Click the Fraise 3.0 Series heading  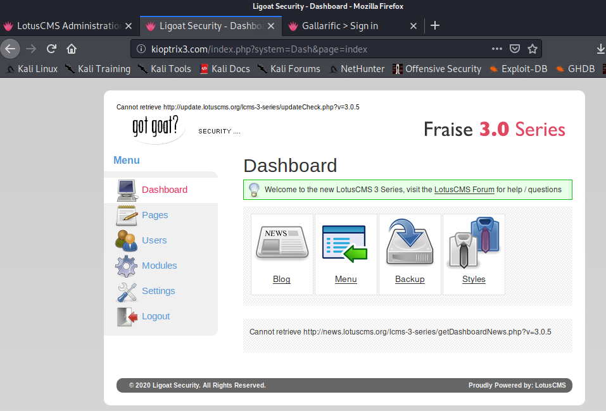[495, 129]
